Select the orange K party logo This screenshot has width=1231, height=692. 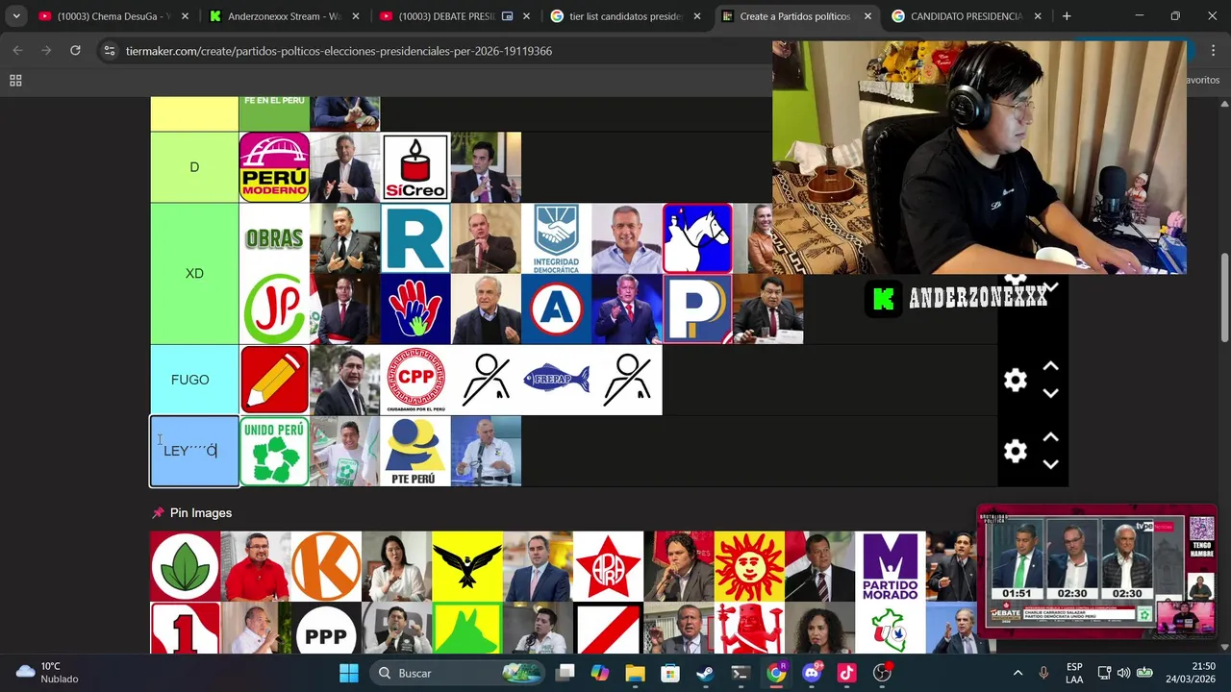tap(326, 566)
